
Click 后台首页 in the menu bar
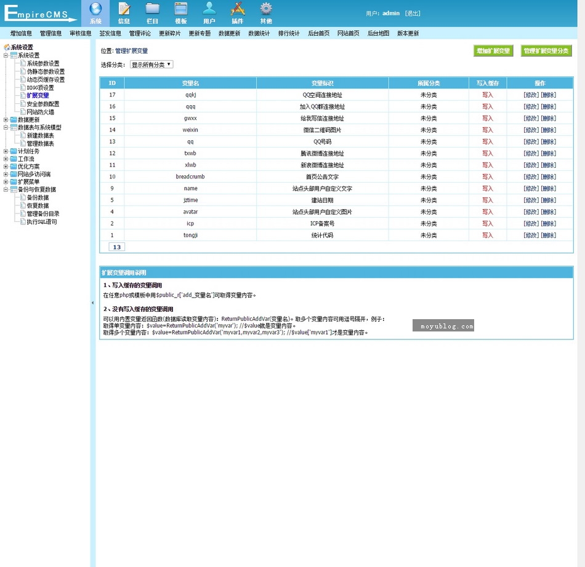[318, 33]
